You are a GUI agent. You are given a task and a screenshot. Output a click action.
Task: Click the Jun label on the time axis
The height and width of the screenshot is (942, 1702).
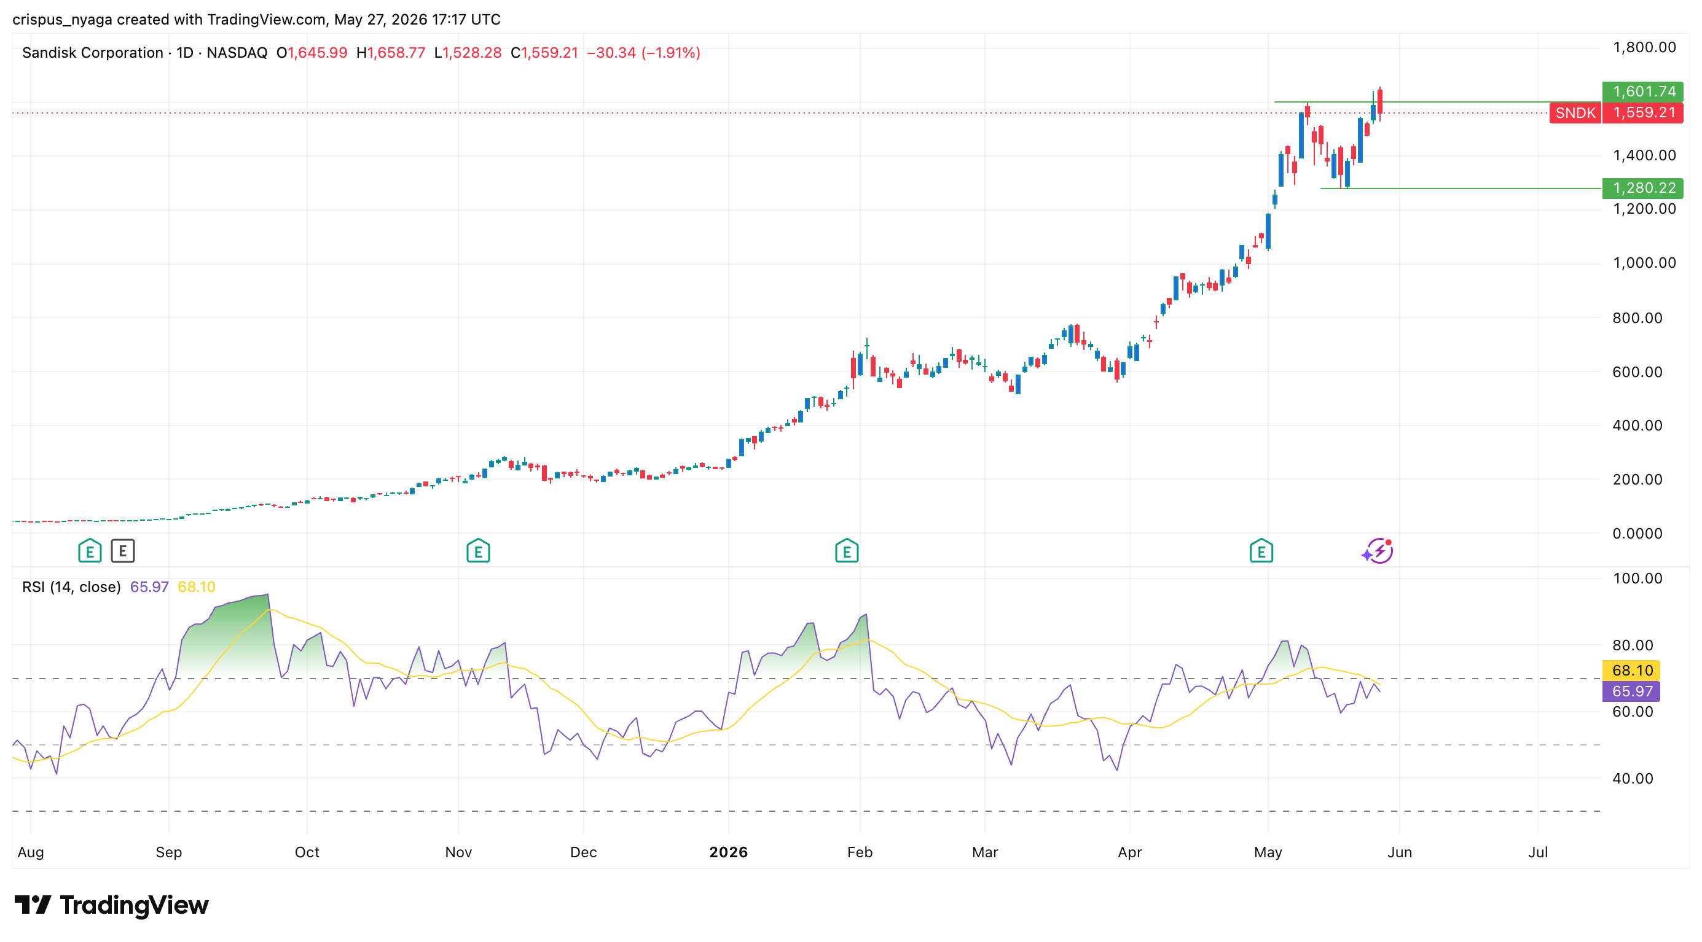[x=1400, y=852]
